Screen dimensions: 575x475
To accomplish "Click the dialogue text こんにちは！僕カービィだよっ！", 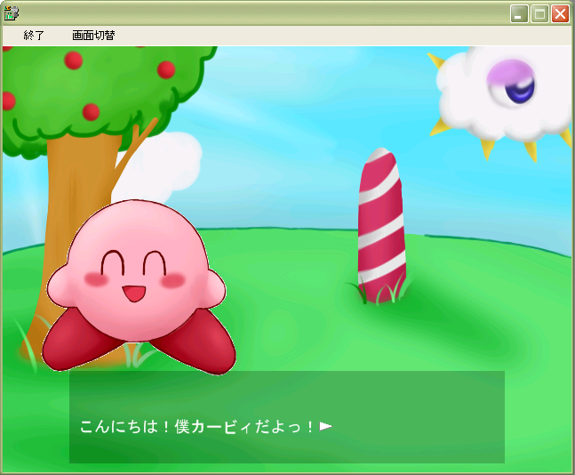I will pyautogui.click(x=197, y=427).
